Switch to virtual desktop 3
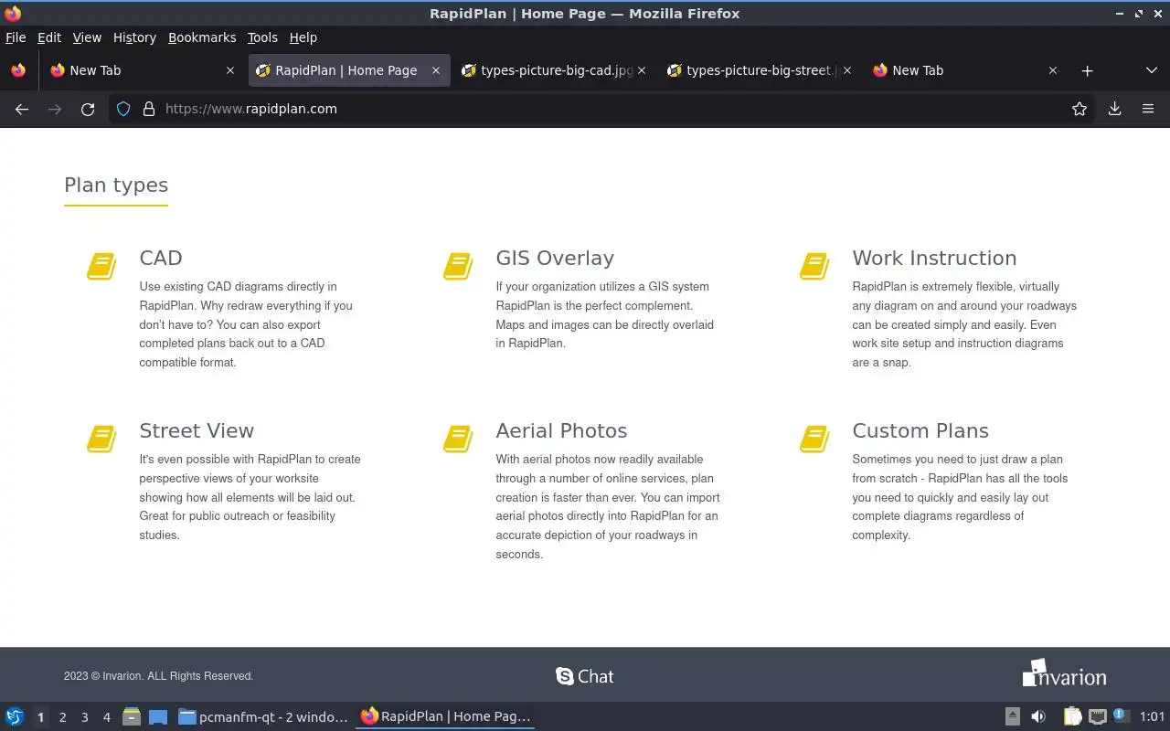This screenshot has height=731, width=1170. click(84, 717)
